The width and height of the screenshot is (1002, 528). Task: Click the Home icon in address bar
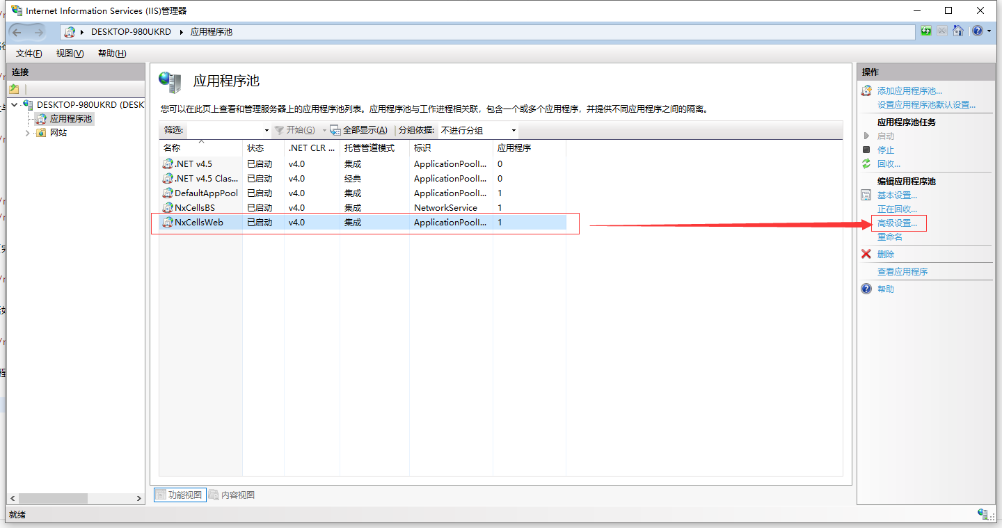pyautogui.click(x=958, y=31)
